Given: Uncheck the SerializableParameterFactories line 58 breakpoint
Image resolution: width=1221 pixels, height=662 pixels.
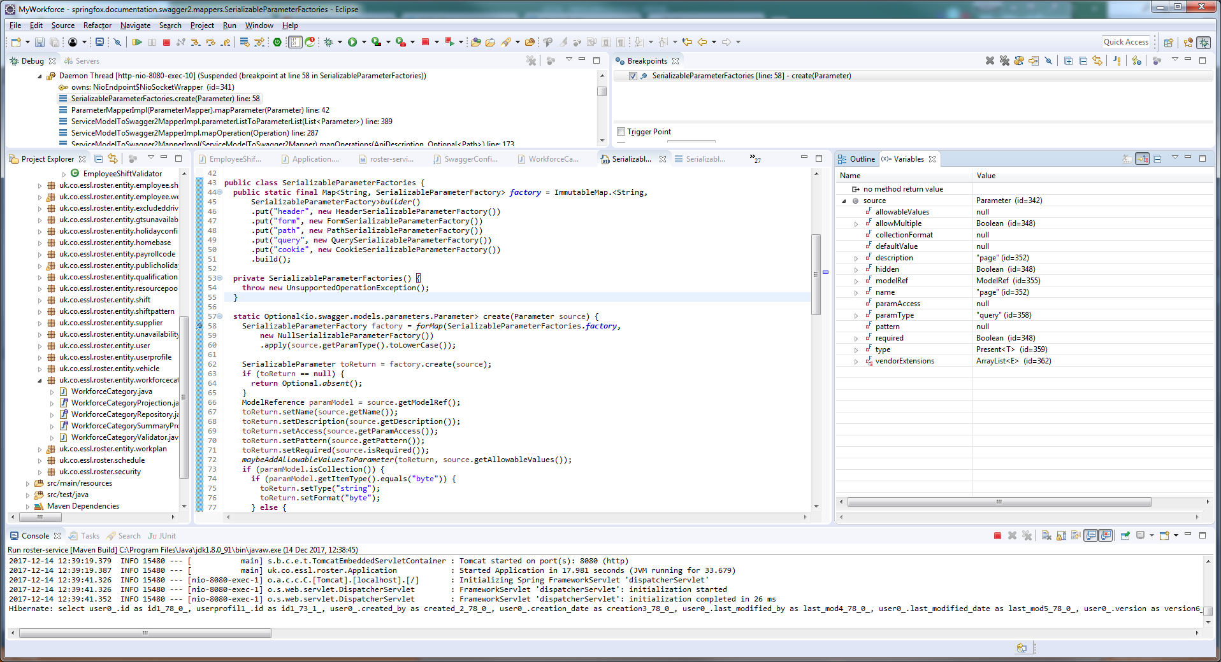Looking at the screenshot, I should (633, 75).
